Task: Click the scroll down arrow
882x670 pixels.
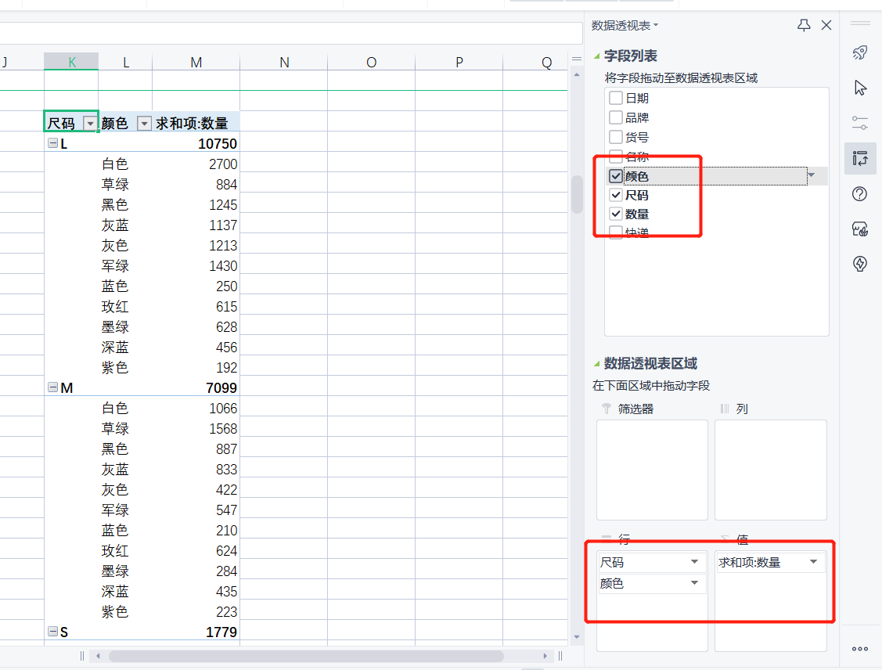Action: tap(577, 637)
